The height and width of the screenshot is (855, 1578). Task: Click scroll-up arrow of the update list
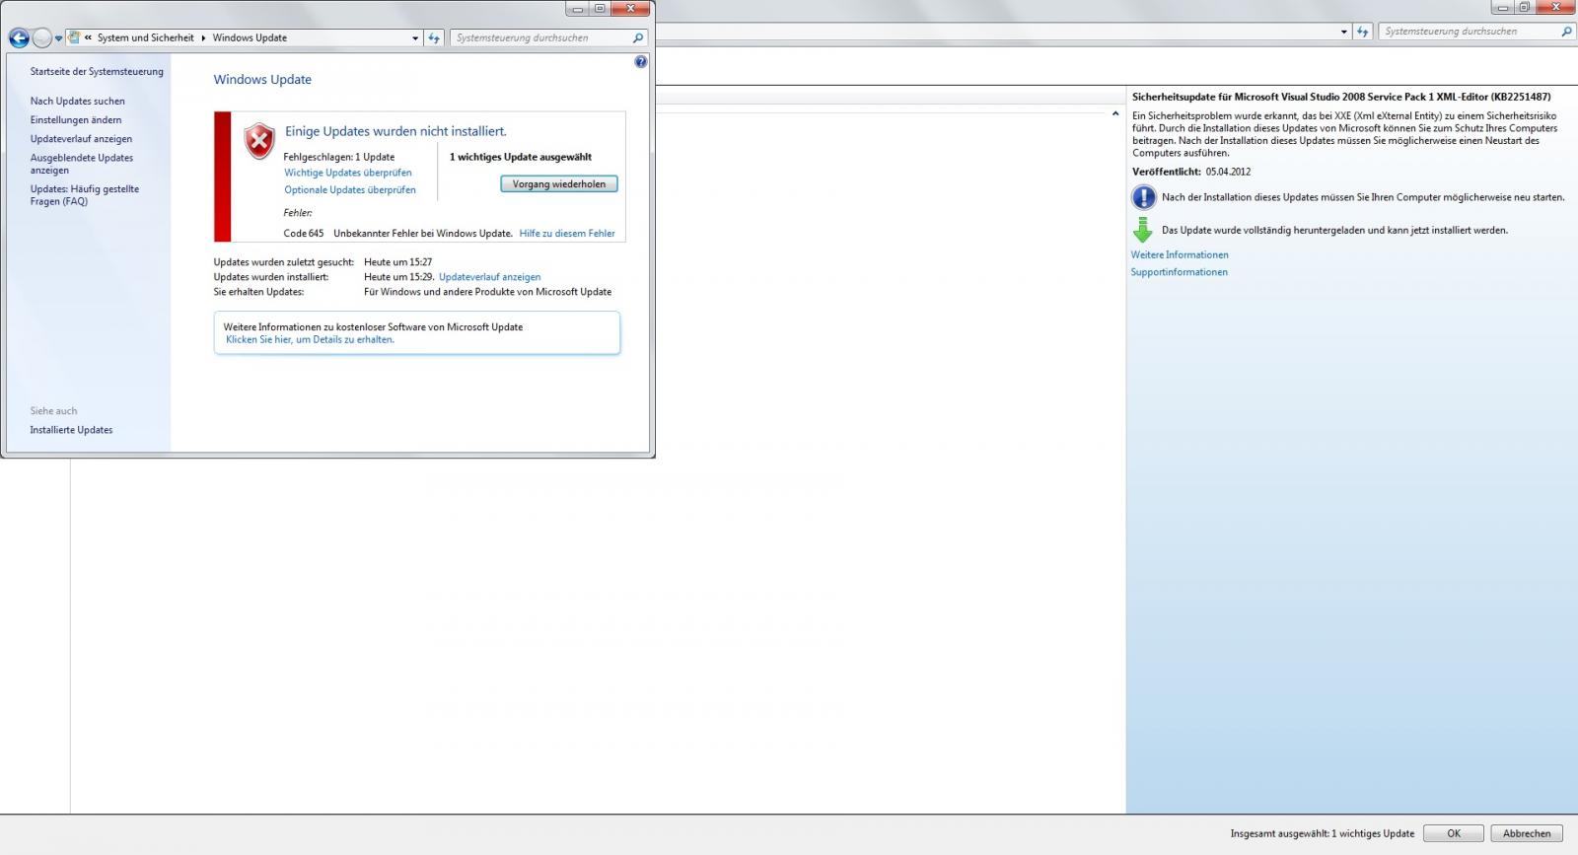click(x=1115, y=113)
